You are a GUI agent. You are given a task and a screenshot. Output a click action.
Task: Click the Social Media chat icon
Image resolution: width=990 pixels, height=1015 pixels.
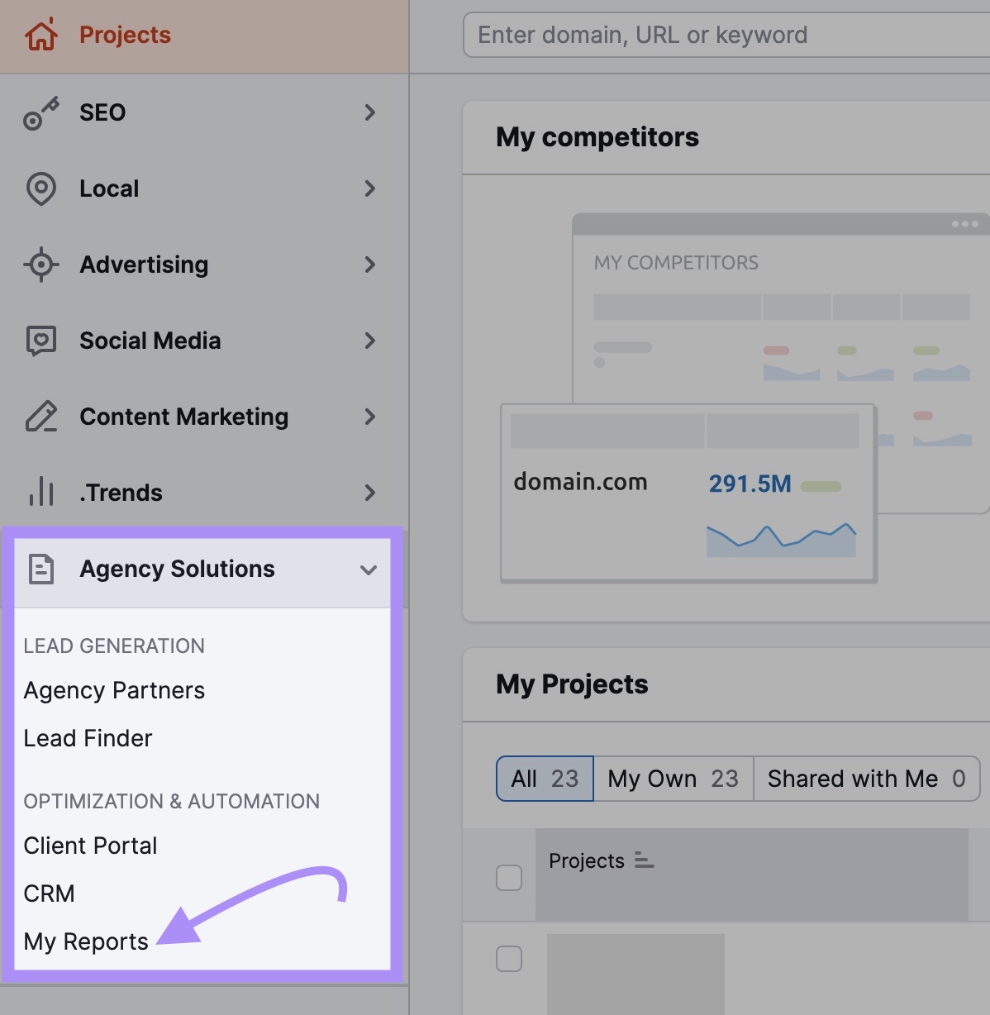click(x=40, y=341)
